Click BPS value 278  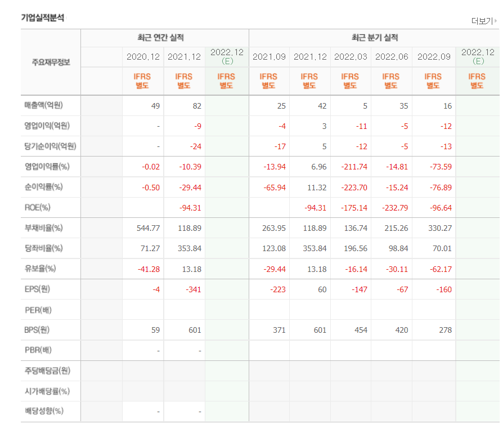coord(446,331)
